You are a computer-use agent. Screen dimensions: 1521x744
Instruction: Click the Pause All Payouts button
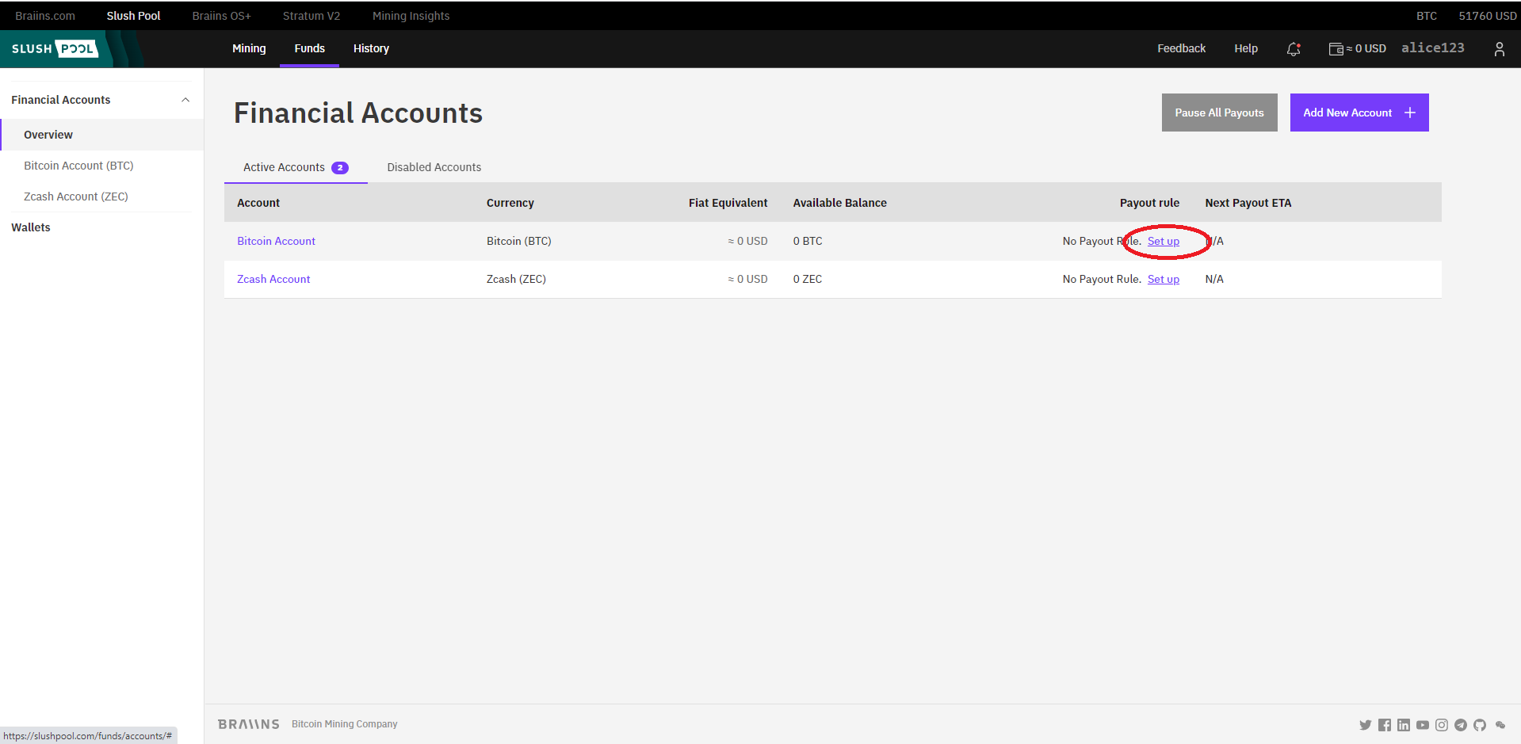tap(1219, 113)
